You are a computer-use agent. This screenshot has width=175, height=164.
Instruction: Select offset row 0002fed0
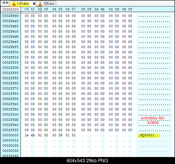10,37
